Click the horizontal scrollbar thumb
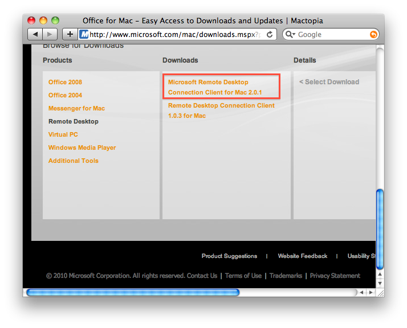Viewport: 407px width, 328px height. pos(133,293)
